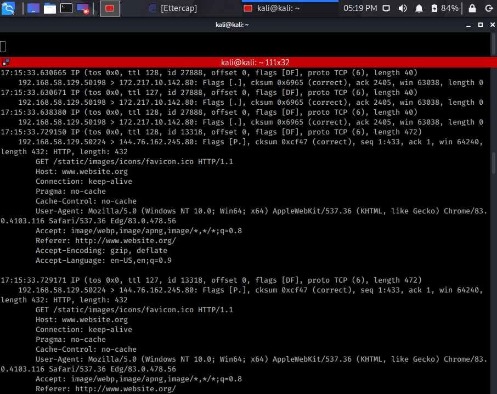This screenshot has height=394, width=497.
Task: Click the 17:15:33.729171 packet line
Action: pyautogui.click(x=211, y=280)
